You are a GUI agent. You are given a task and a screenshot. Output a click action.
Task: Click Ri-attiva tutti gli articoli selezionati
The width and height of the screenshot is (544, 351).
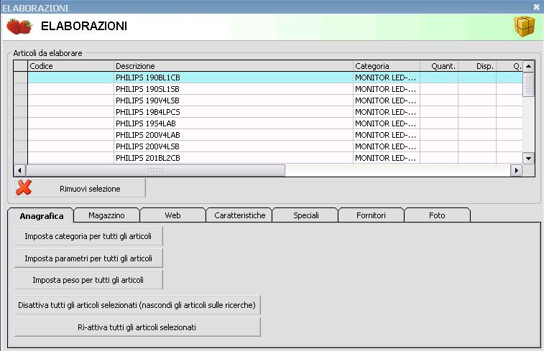137,327
